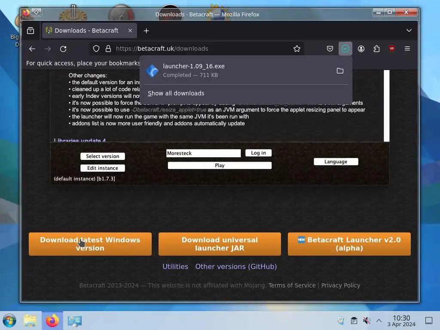Open the Utilities link
The image size is (440, 330).
(175, 266)
